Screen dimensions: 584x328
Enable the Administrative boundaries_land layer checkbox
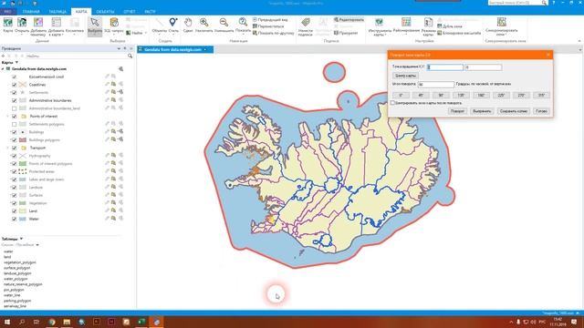[x=15, y=108]
